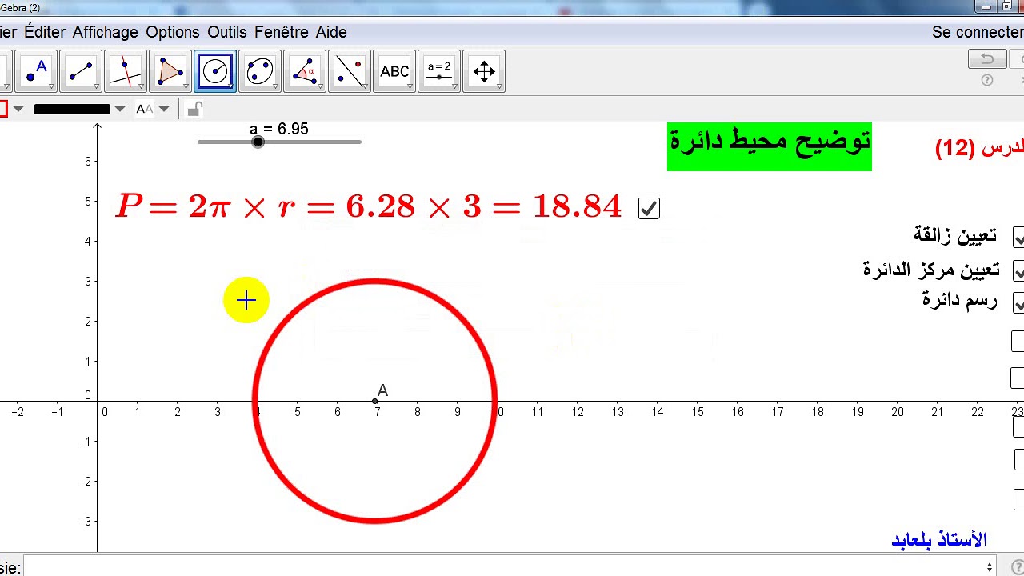Click the slider track right of the handle

pos(313,142)
